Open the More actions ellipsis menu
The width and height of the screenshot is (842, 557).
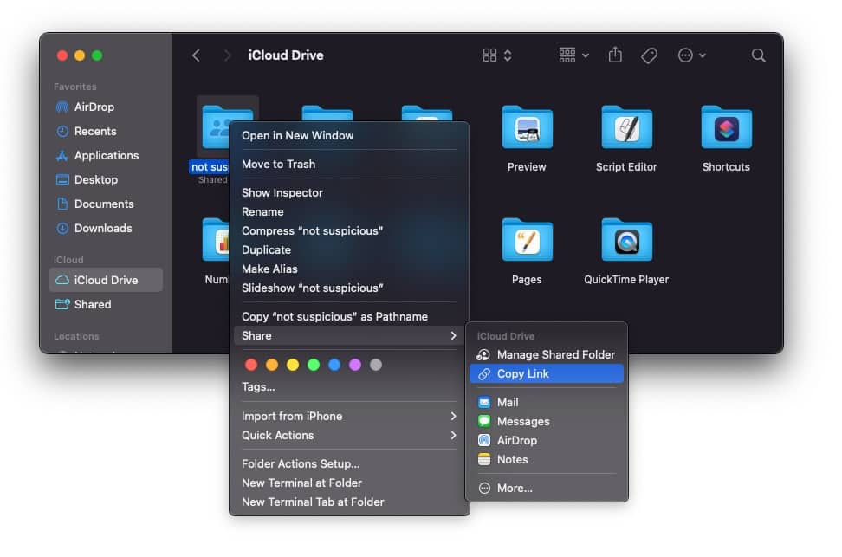[691, 55]
